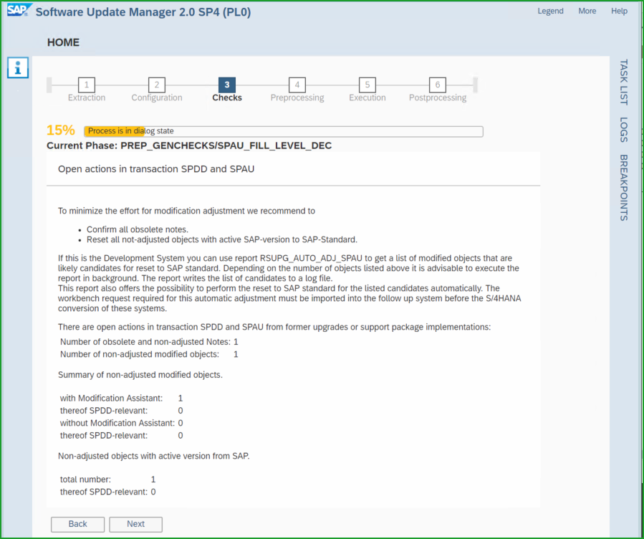Open the blue information icon panel

coord(18,67)
